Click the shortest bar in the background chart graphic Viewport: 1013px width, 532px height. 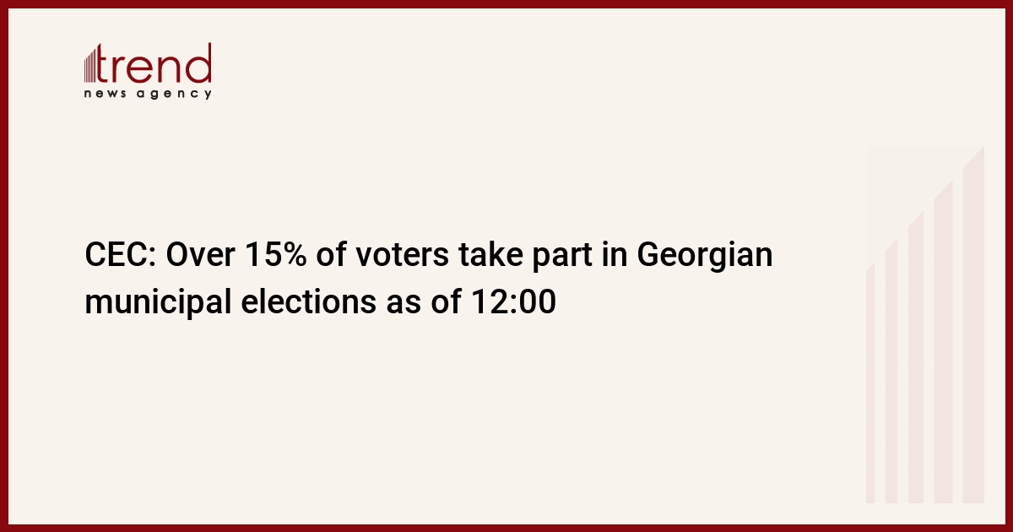pos(871,384)
